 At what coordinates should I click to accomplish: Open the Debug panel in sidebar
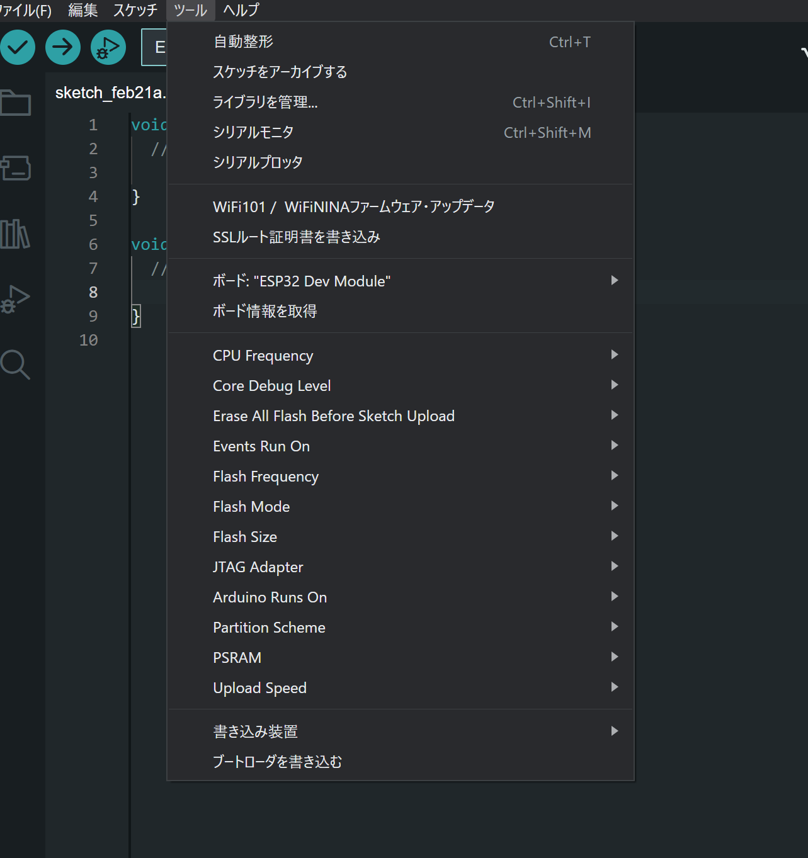(16, 299)
